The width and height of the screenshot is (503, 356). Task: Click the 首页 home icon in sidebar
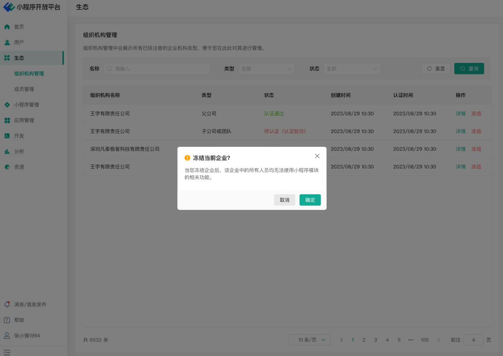click(7, 27)
